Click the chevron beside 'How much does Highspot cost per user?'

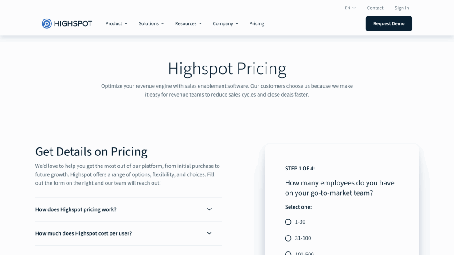coord(209,233)
